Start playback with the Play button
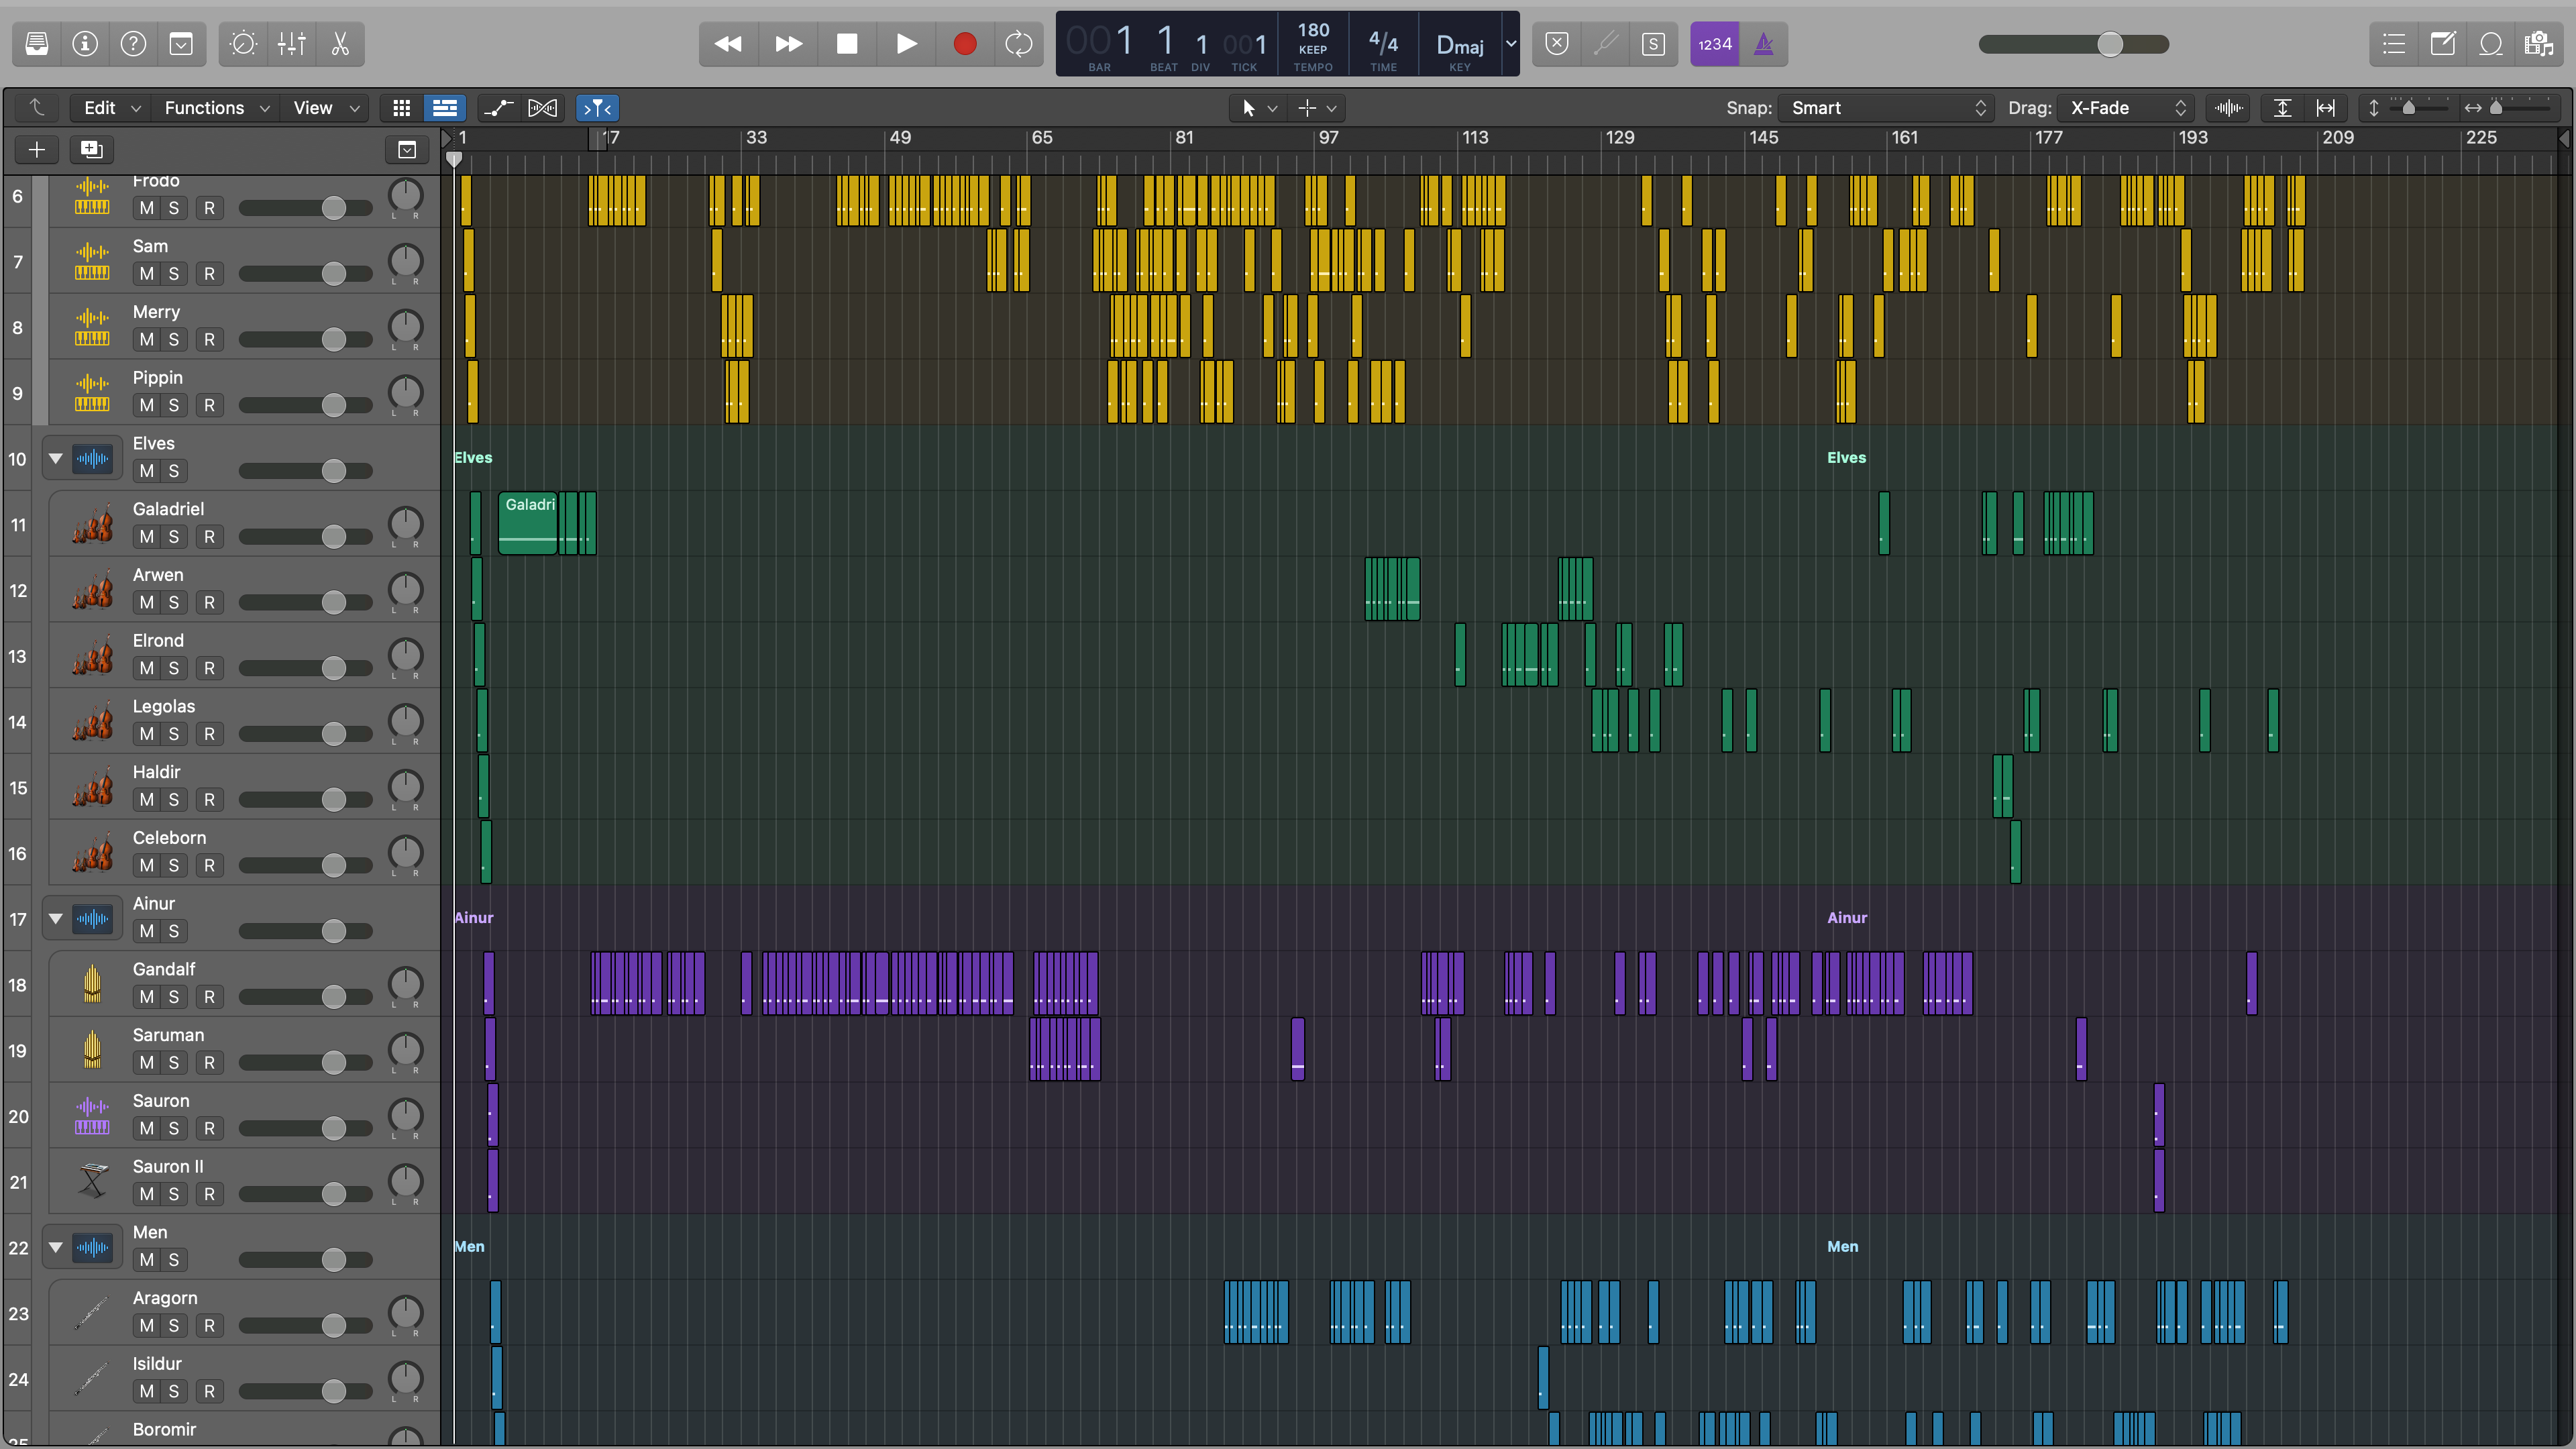Viewport: 2576px width, 1449px height. coord(906,44)
